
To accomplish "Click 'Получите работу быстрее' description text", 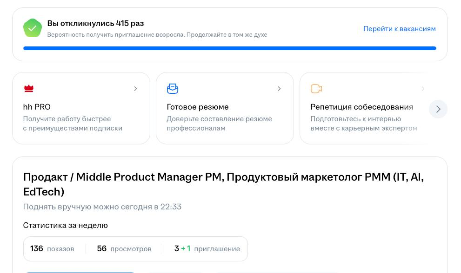I will 73,123.
